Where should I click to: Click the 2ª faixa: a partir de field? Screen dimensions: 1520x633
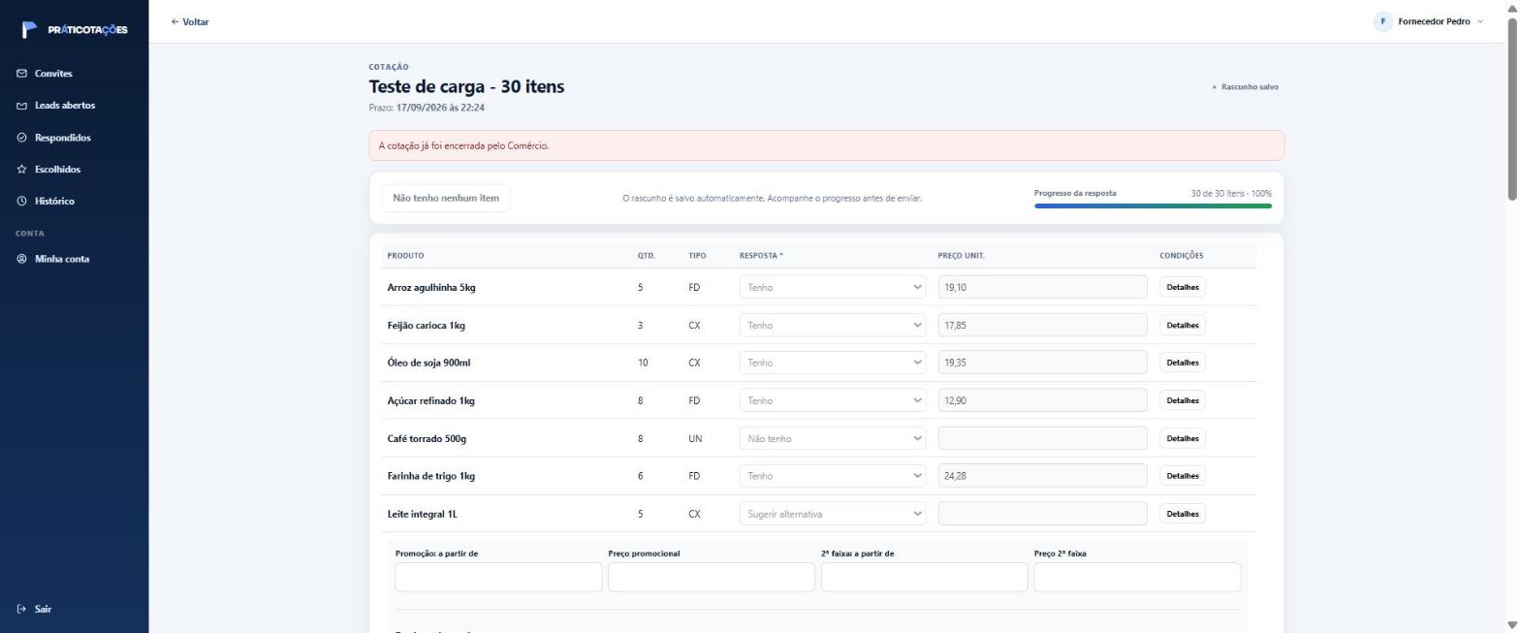[x=924, y=577]
